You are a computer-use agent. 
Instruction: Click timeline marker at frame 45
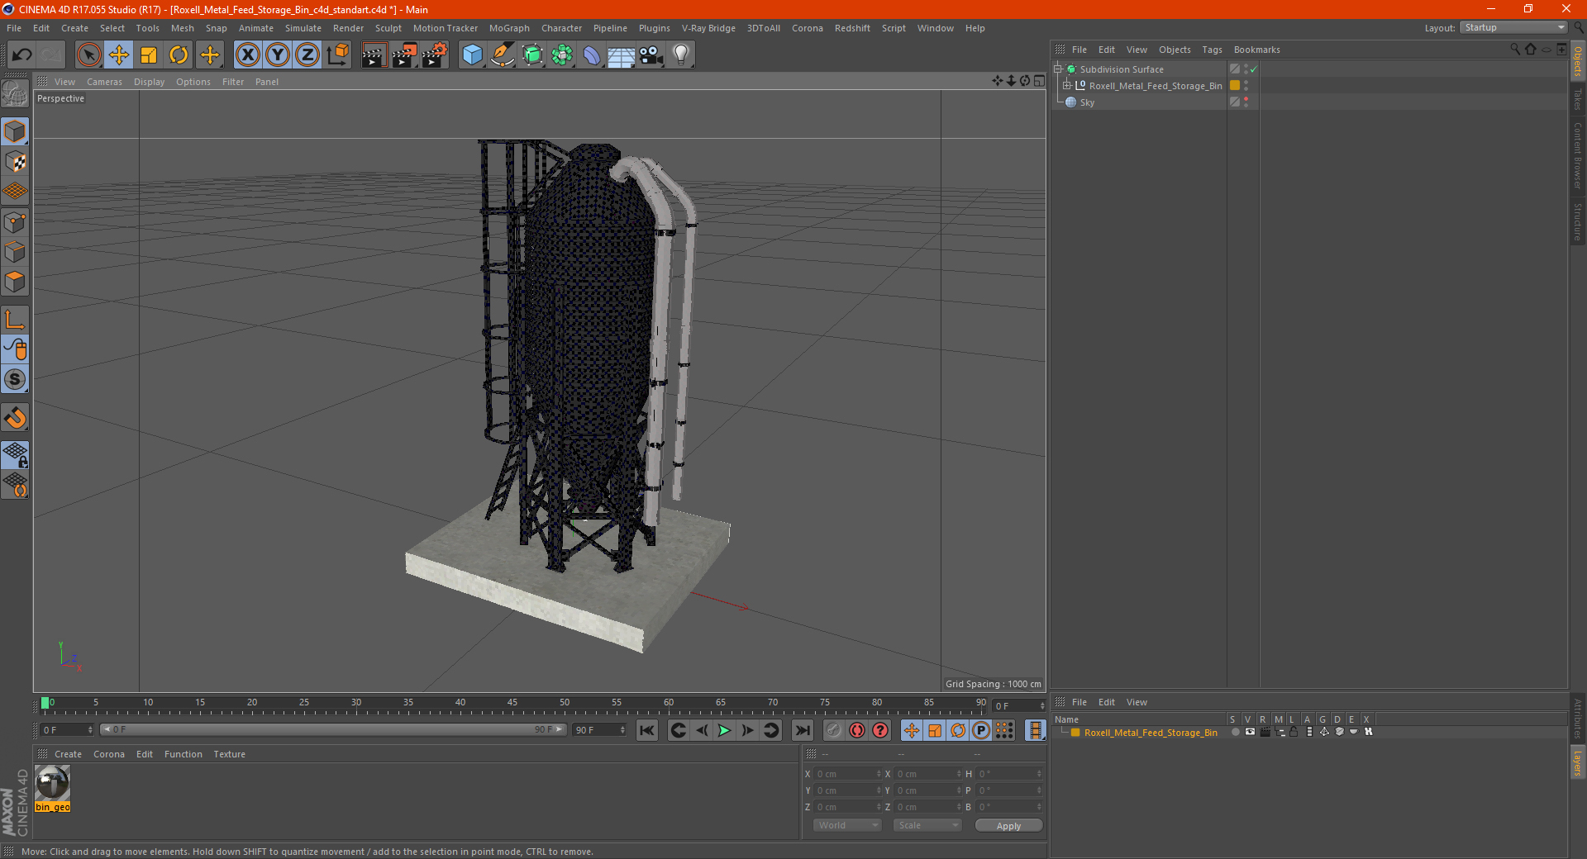[x=512, y=704]
